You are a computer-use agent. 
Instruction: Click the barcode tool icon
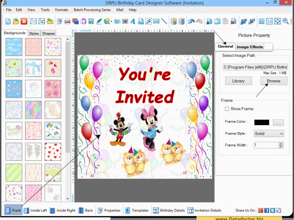[125, 22]
